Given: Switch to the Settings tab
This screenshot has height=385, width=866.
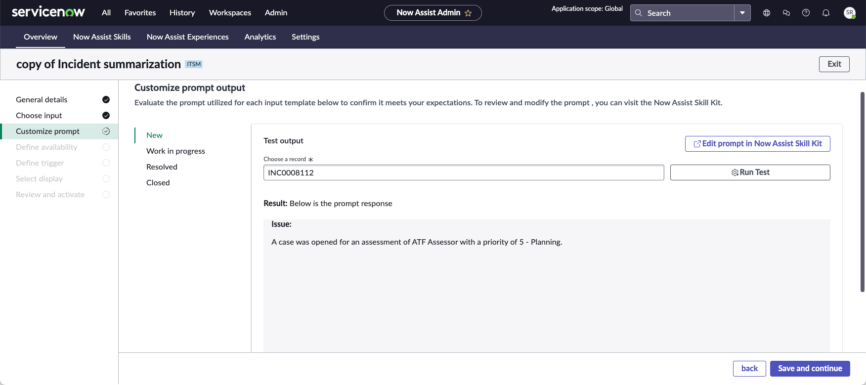Looking at the screenshot, I should point(305,37).
